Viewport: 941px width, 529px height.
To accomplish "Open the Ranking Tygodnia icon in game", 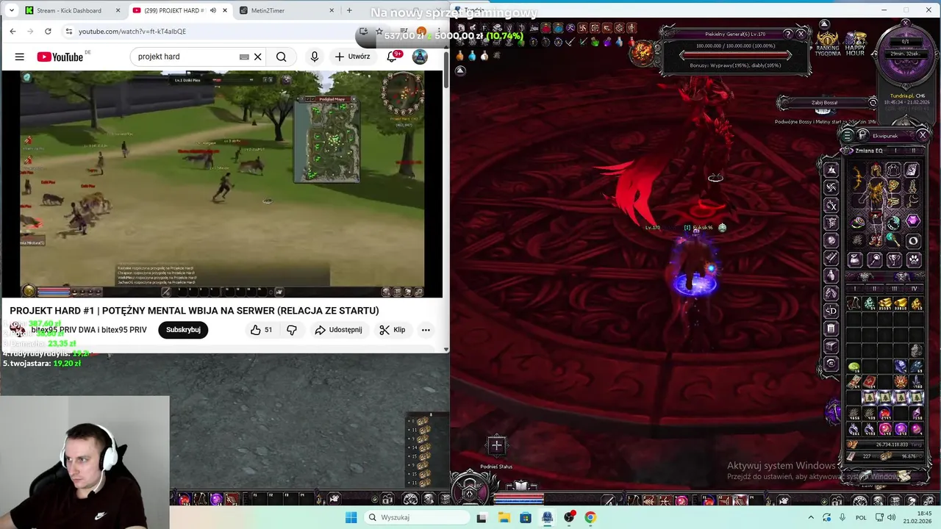I will [x=827, y=43].
